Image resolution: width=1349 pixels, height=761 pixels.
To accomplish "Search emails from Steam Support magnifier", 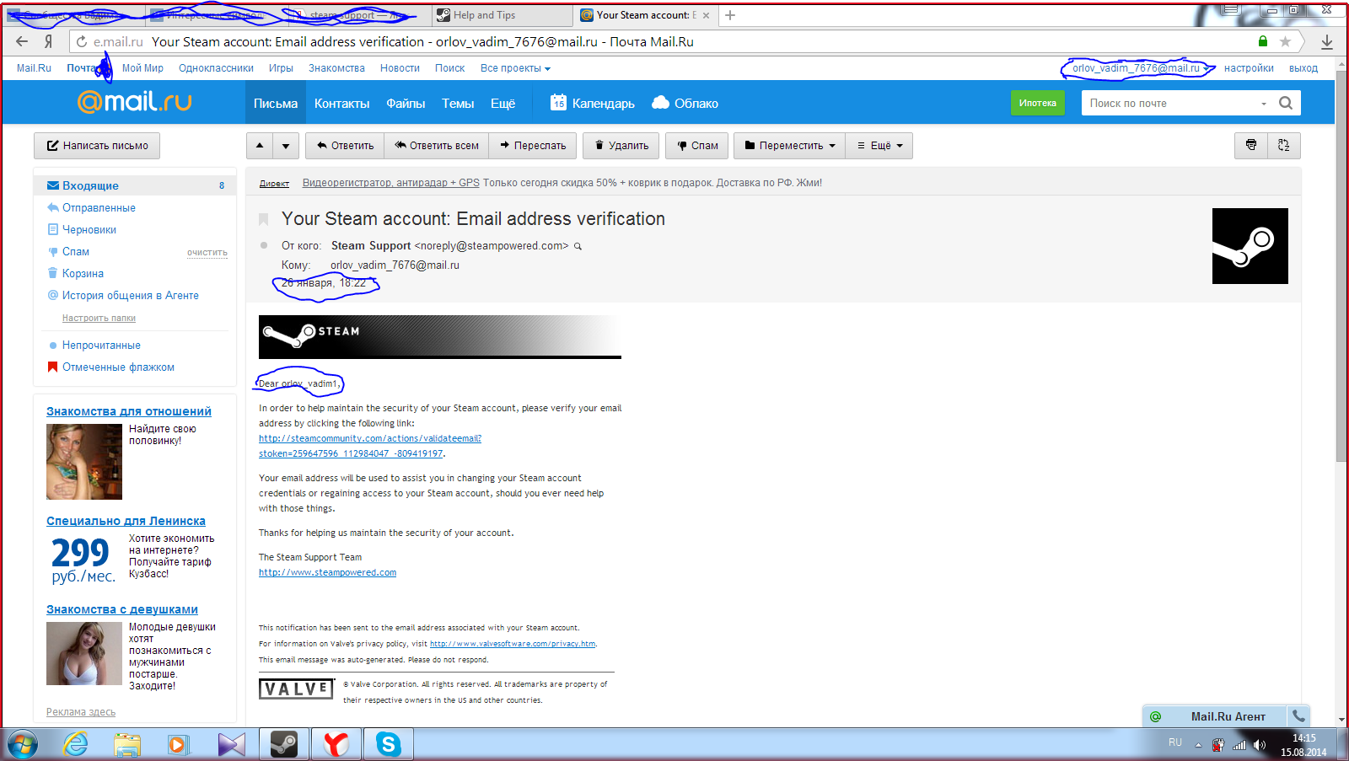I will pos(578,246).
